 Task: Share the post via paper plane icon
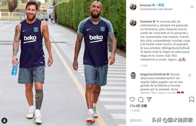(149, 99)
